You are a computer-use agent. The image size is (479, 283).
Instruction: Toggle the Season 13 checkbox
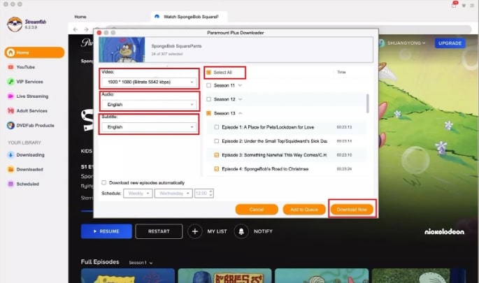point(208,113)
